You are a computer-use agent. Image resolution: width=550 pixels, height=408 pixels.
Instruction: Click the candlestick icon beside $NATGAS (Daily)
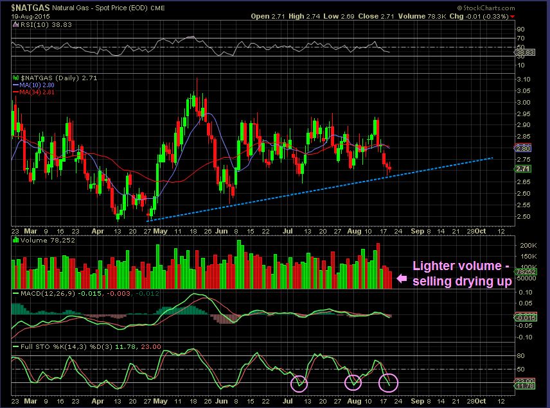click(x=15, y=78)
